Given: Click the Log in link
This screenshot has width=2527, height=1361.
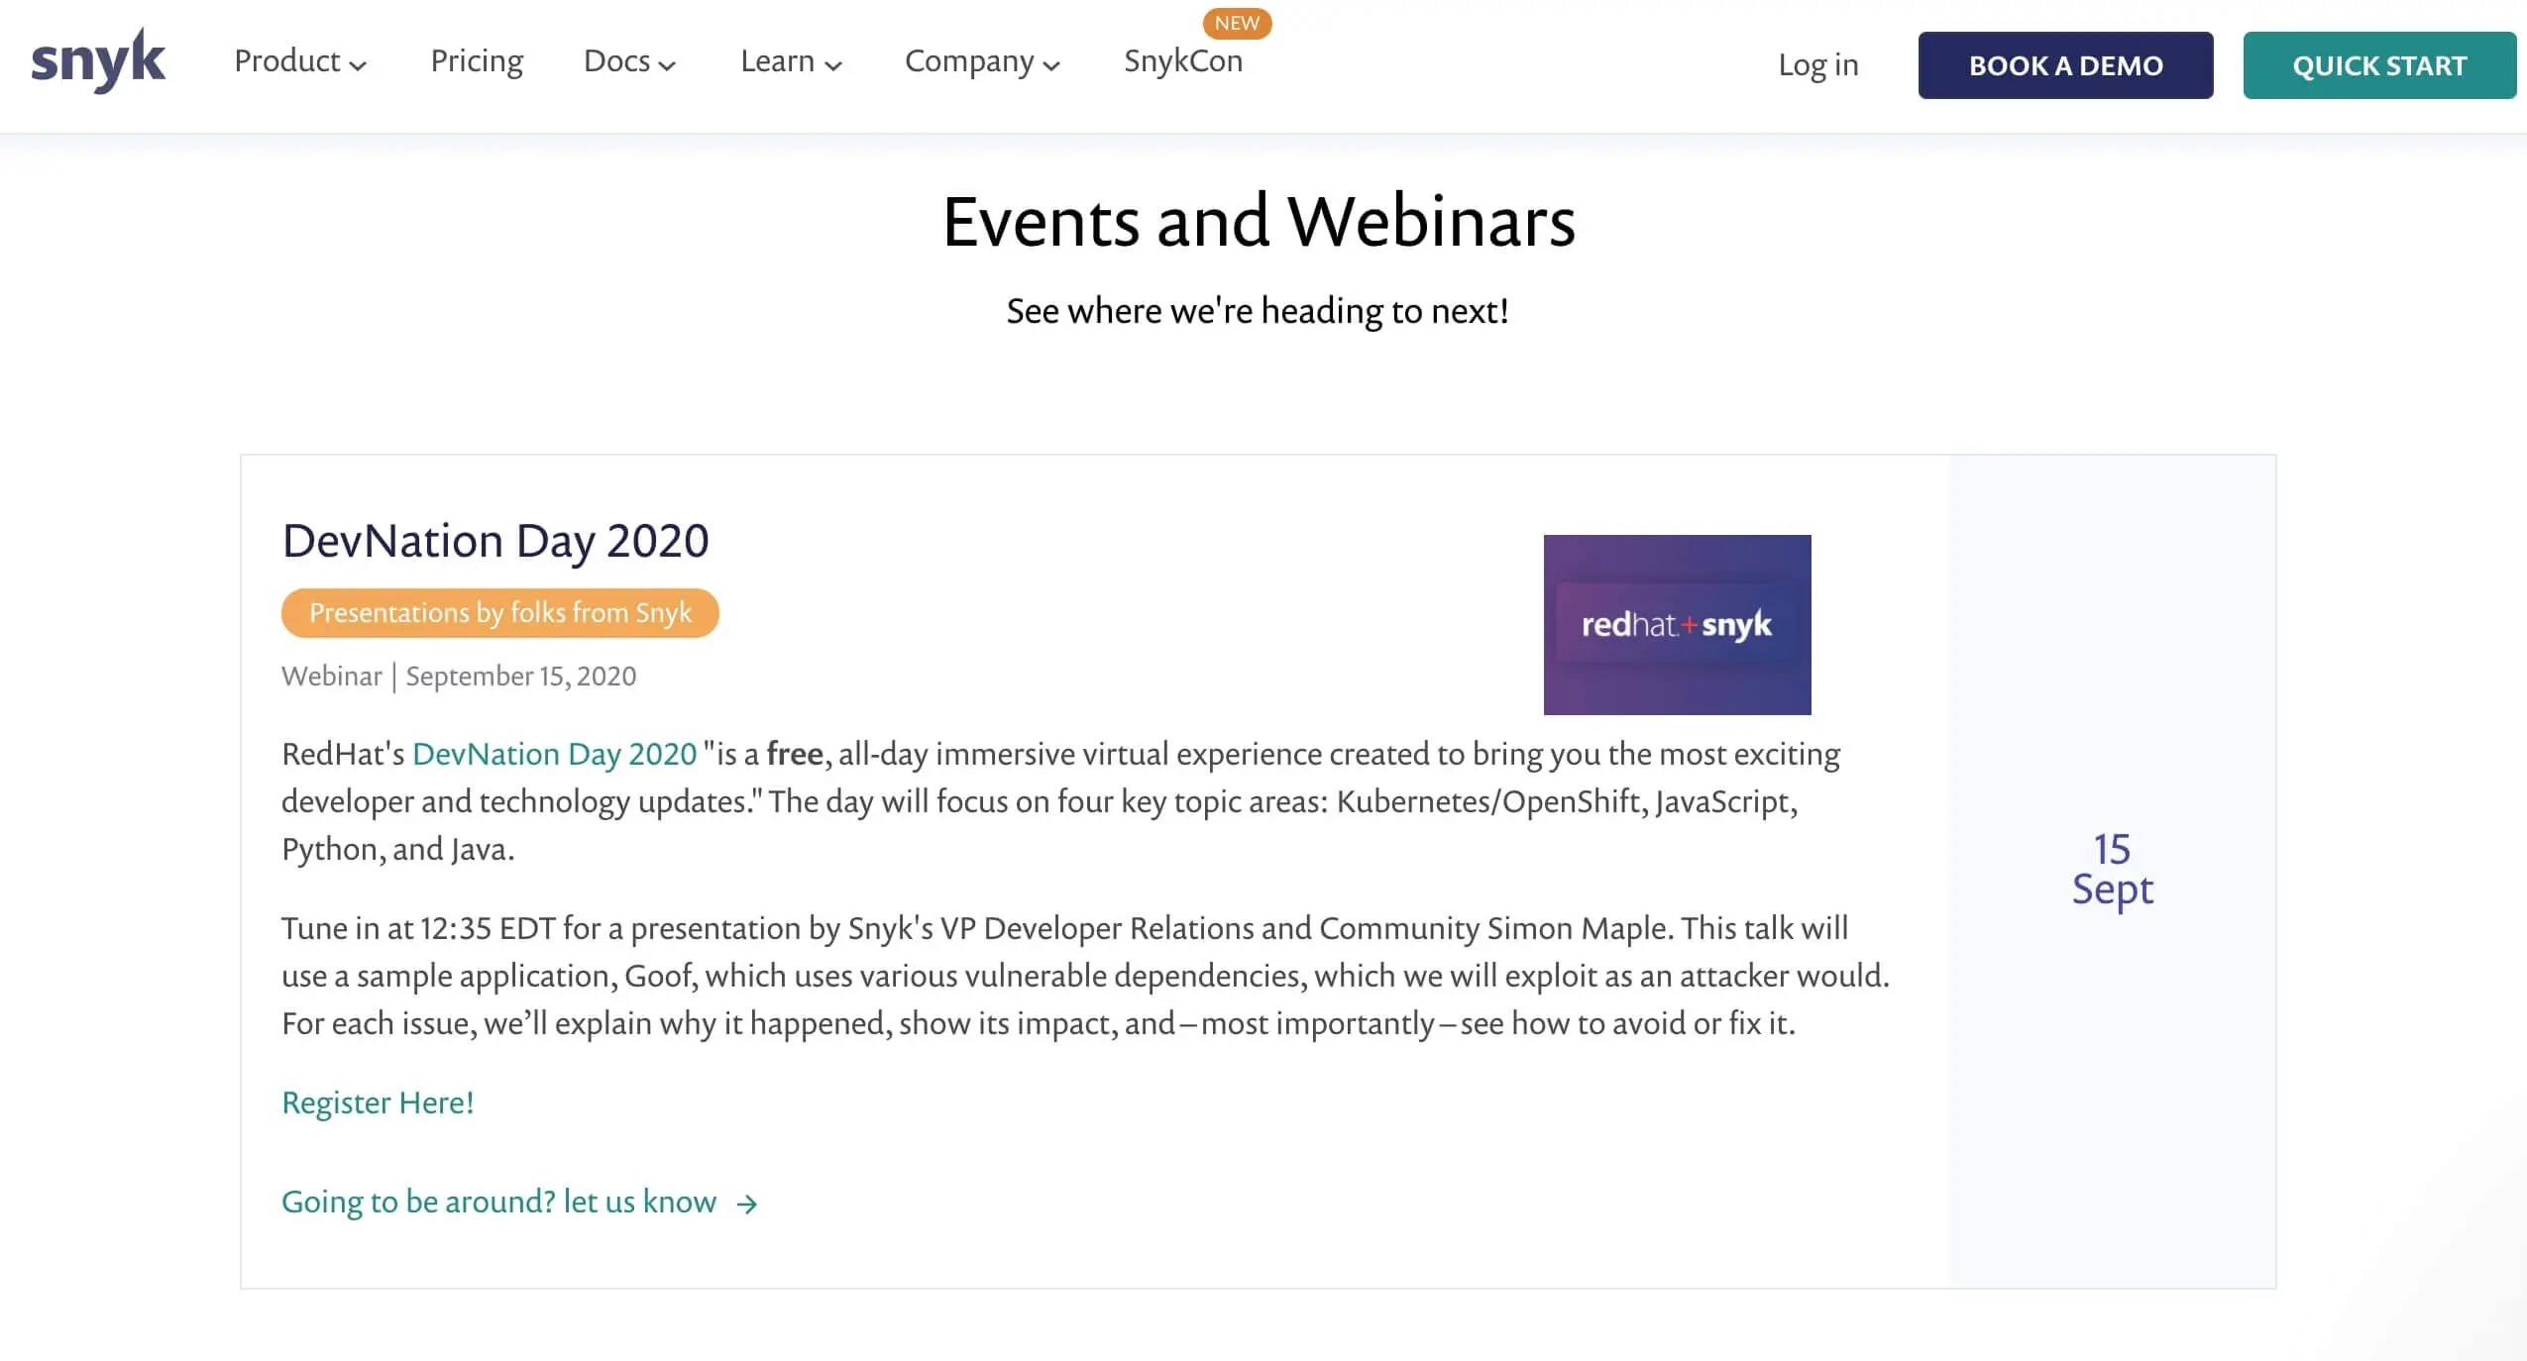Looking at the screenshot, I should point(1817,65).
